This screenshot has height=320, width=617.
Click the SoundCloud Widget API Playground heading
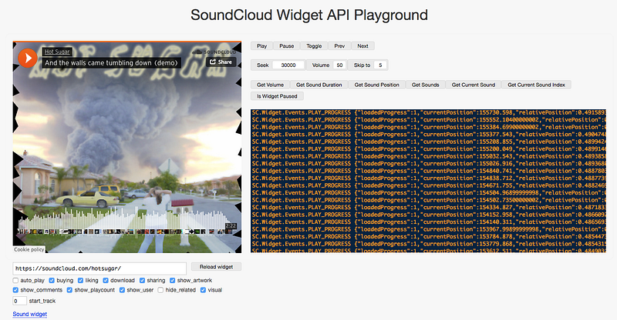tap(309, 15)
